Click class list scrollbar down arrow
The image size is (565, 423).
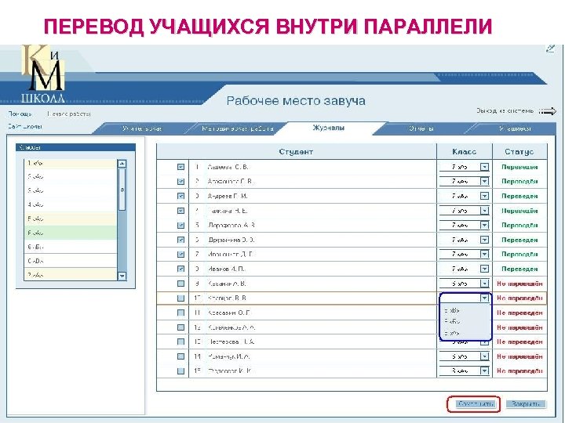(122, 277)
